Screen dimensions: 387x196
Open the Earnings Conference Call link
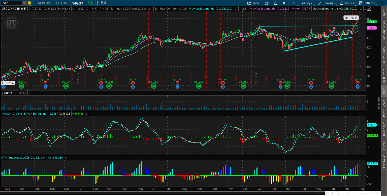point(171,8)
